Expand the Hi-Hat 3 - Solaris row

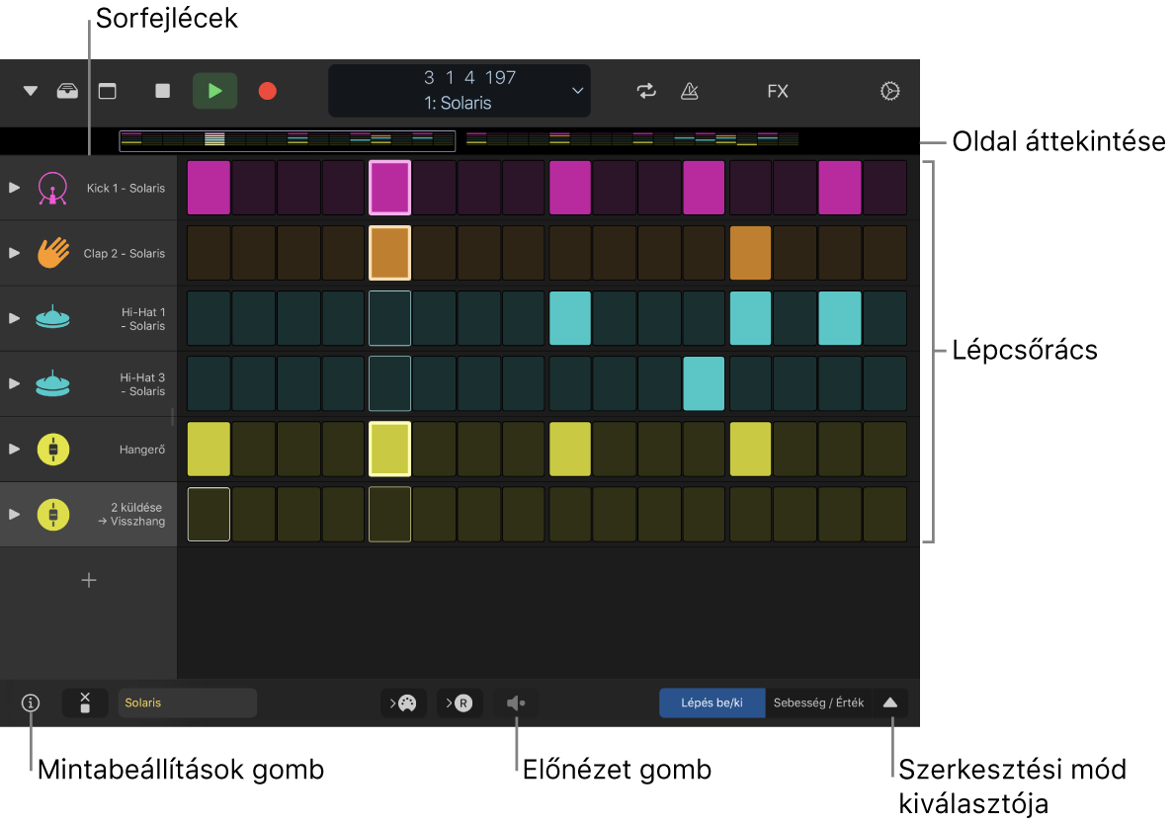click(14, 383)
